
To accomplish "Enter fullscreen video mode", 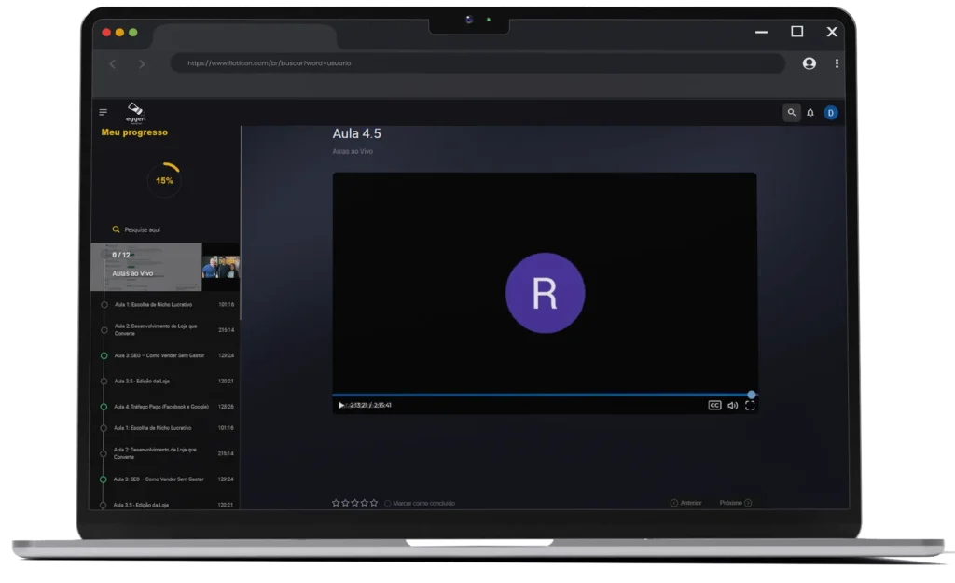I will coord(750,406).
